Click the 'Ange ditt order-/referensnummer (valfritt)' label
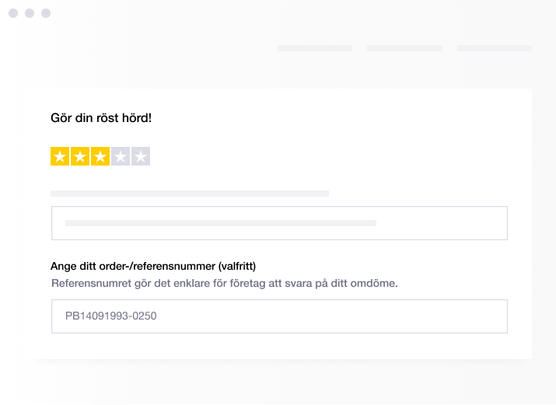Image resolution: width=556 pixels, height=405 pixels. pos(153,266)
